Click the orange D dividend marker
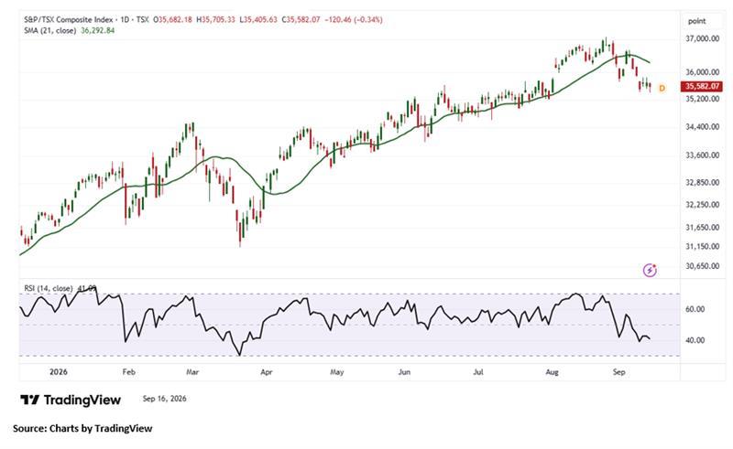733x449 pixels. (662, 88)
